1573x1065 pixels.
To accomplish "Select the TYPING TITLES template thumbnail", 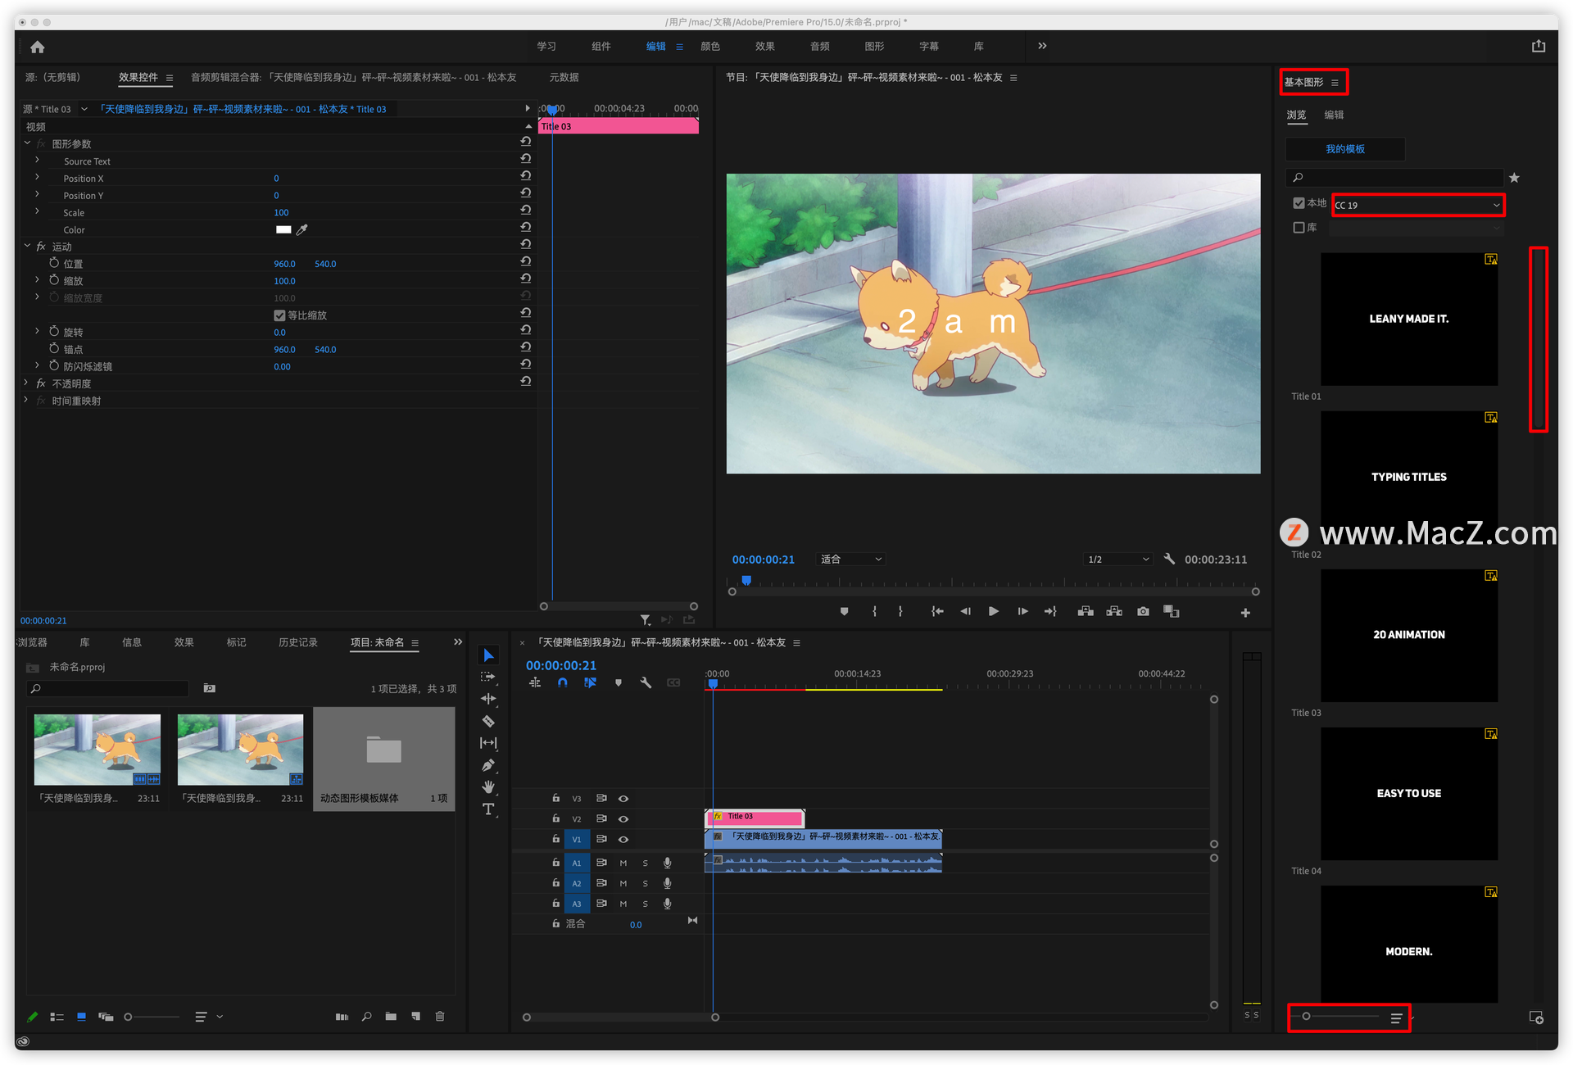I will [x=1409, y=477].
